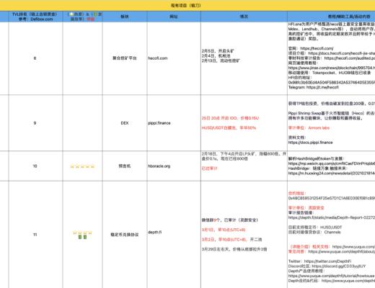Select the 3月29日左右 price status line
Image resolution: width=375 pixels, height=288 pixels.
234,249
